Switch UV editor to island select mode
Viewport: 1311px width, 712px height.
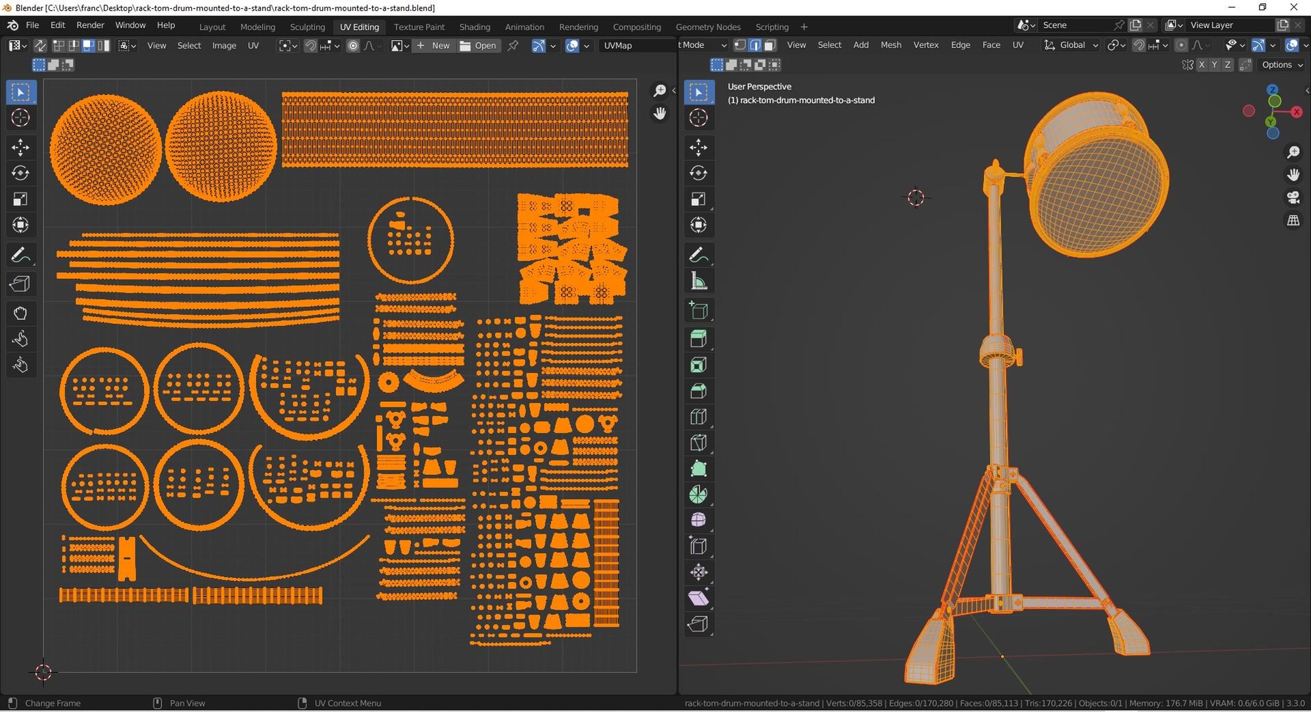pyautogui.click(x=103, y=46)
